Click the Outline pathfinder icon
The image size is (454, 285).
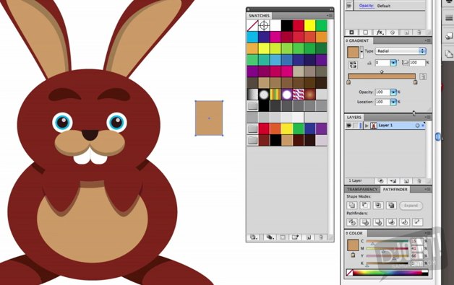tap(404, 222)
